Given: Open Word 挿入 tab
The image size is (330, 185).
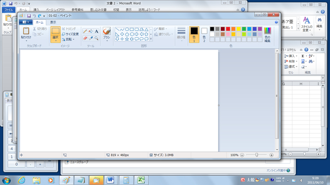Looking at the screenshot, I should (x=36, y=10).
